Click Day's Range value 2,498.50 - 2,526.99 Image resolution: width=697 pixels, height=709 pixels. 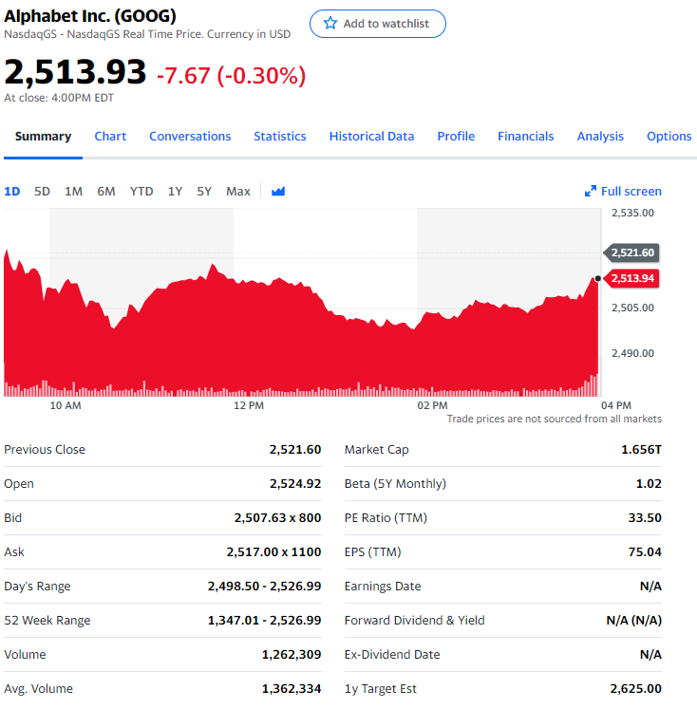coord(264,586)
